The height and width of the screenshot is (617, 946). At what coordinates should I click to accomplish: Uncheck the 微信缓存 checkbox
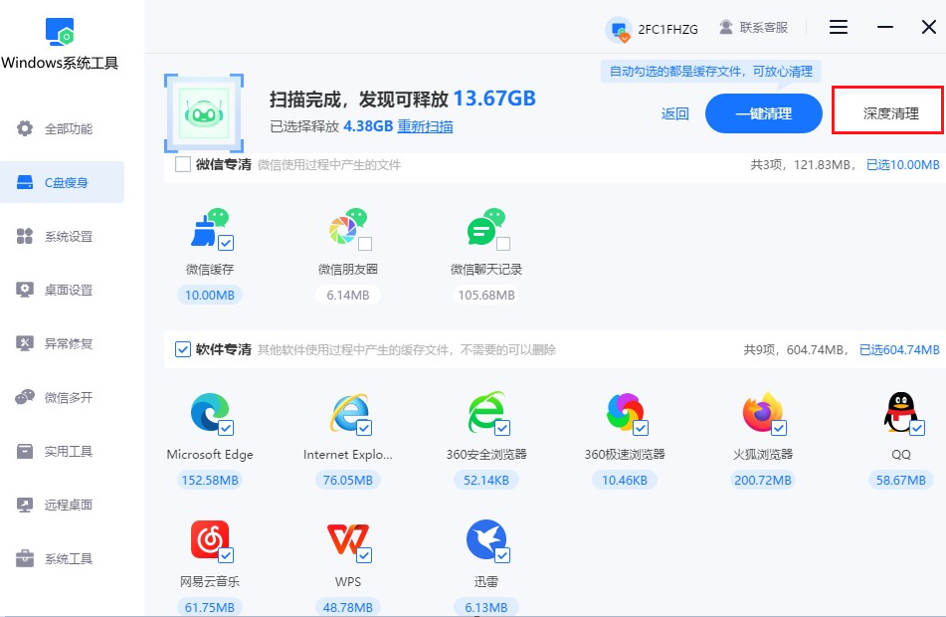226,243
